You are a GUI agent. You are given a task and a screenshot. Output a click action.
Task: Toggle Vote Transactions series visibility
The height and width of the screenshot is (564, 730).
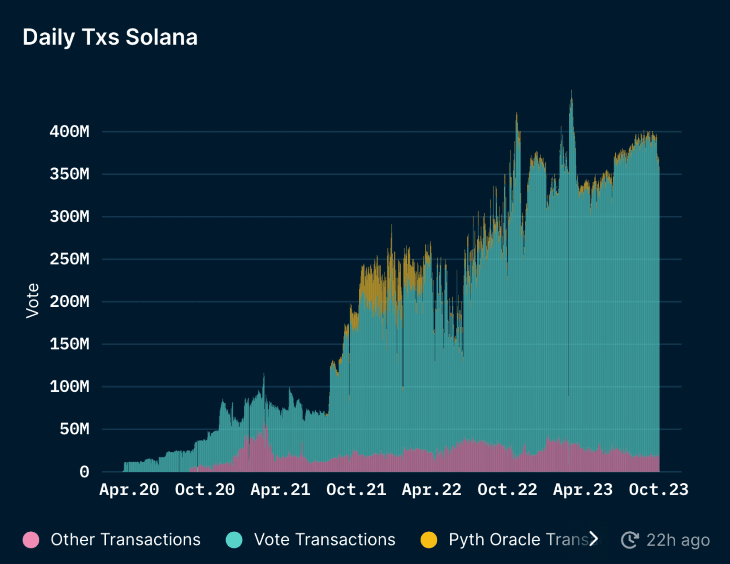[324, 540]
